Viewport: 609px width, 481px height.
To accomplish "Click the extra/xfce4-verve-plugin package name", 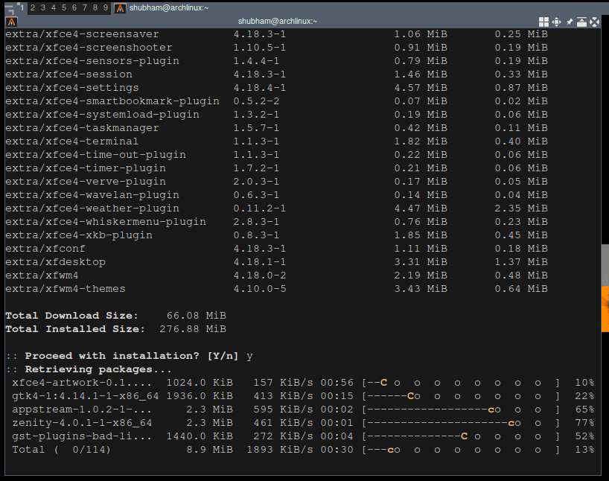I will point(86,182).
